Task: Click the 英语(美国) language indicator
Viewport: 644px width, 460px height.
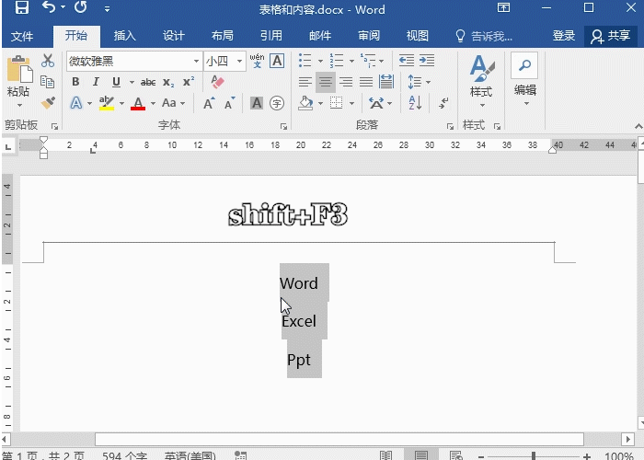Action: coord(190,455)
